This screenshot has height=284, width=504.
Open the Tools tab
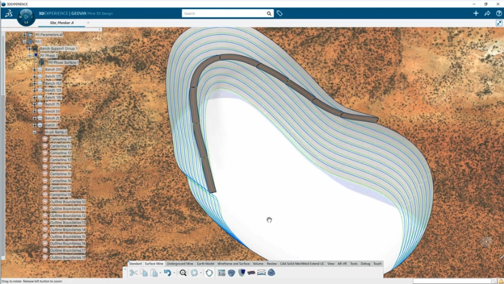point(353,264)
